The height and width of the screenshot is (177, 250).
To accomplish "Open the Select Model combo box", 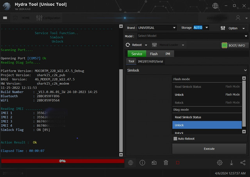I will click(x=193, y=36).
